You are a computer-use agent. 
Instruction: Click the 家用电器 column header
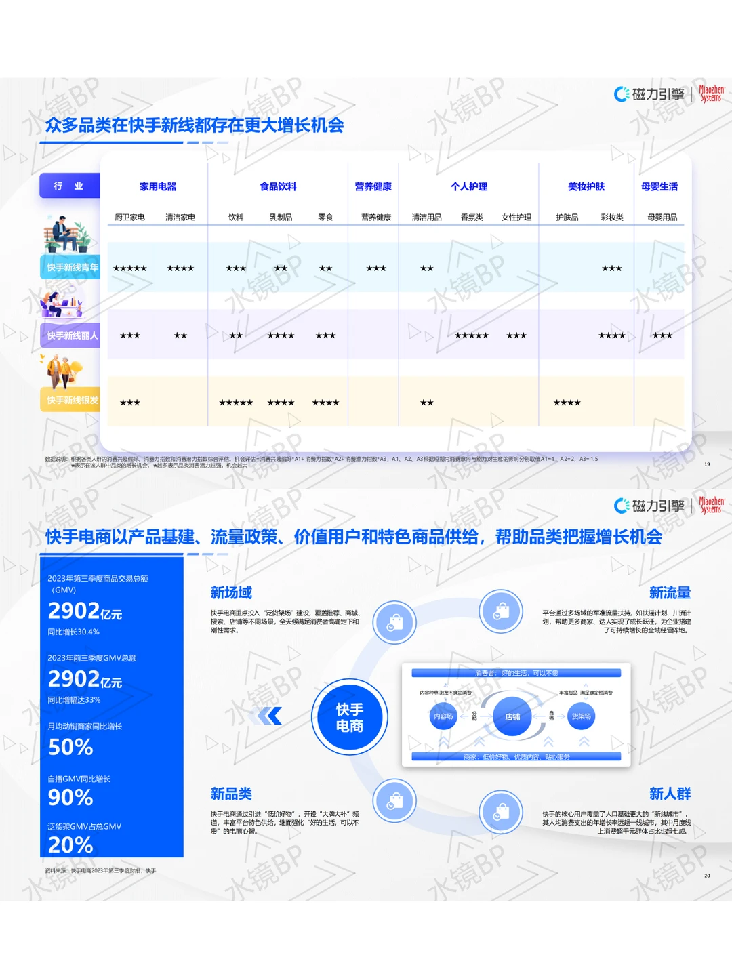click(x=158, y=186)
